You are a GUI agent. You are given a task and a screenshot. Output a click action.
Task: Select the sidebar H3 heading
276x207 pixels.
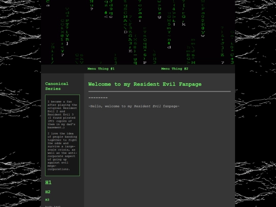pyautogui.click(x=47, y=200)
